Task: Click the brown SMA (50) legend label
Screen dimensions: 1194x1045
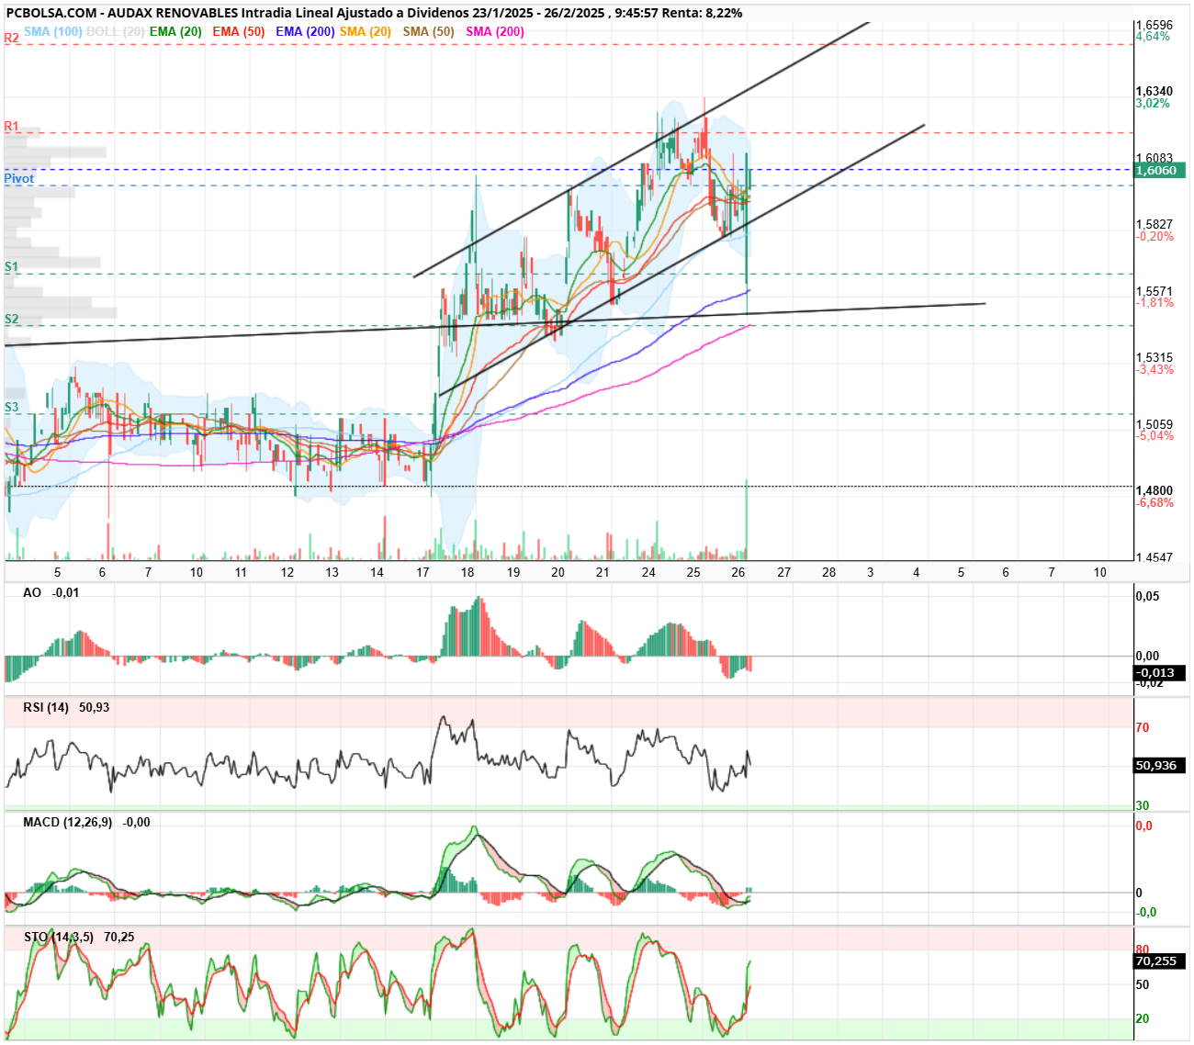Action: tap(429, 31)
